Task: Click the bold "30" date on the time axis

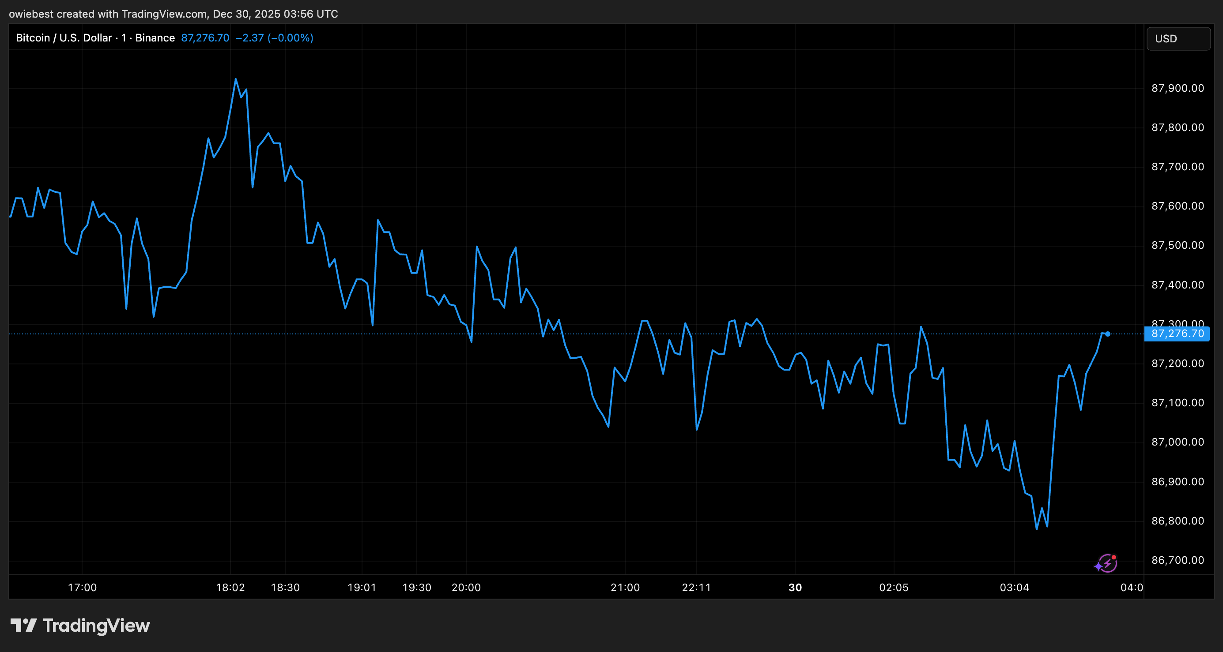Action: point(795,588)
